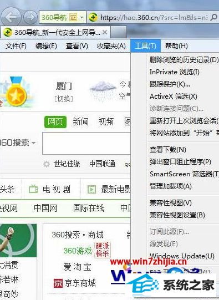The image size is (219, 300).
Task: Open the 查看(V) menu
Action: [x=77, y=46]
